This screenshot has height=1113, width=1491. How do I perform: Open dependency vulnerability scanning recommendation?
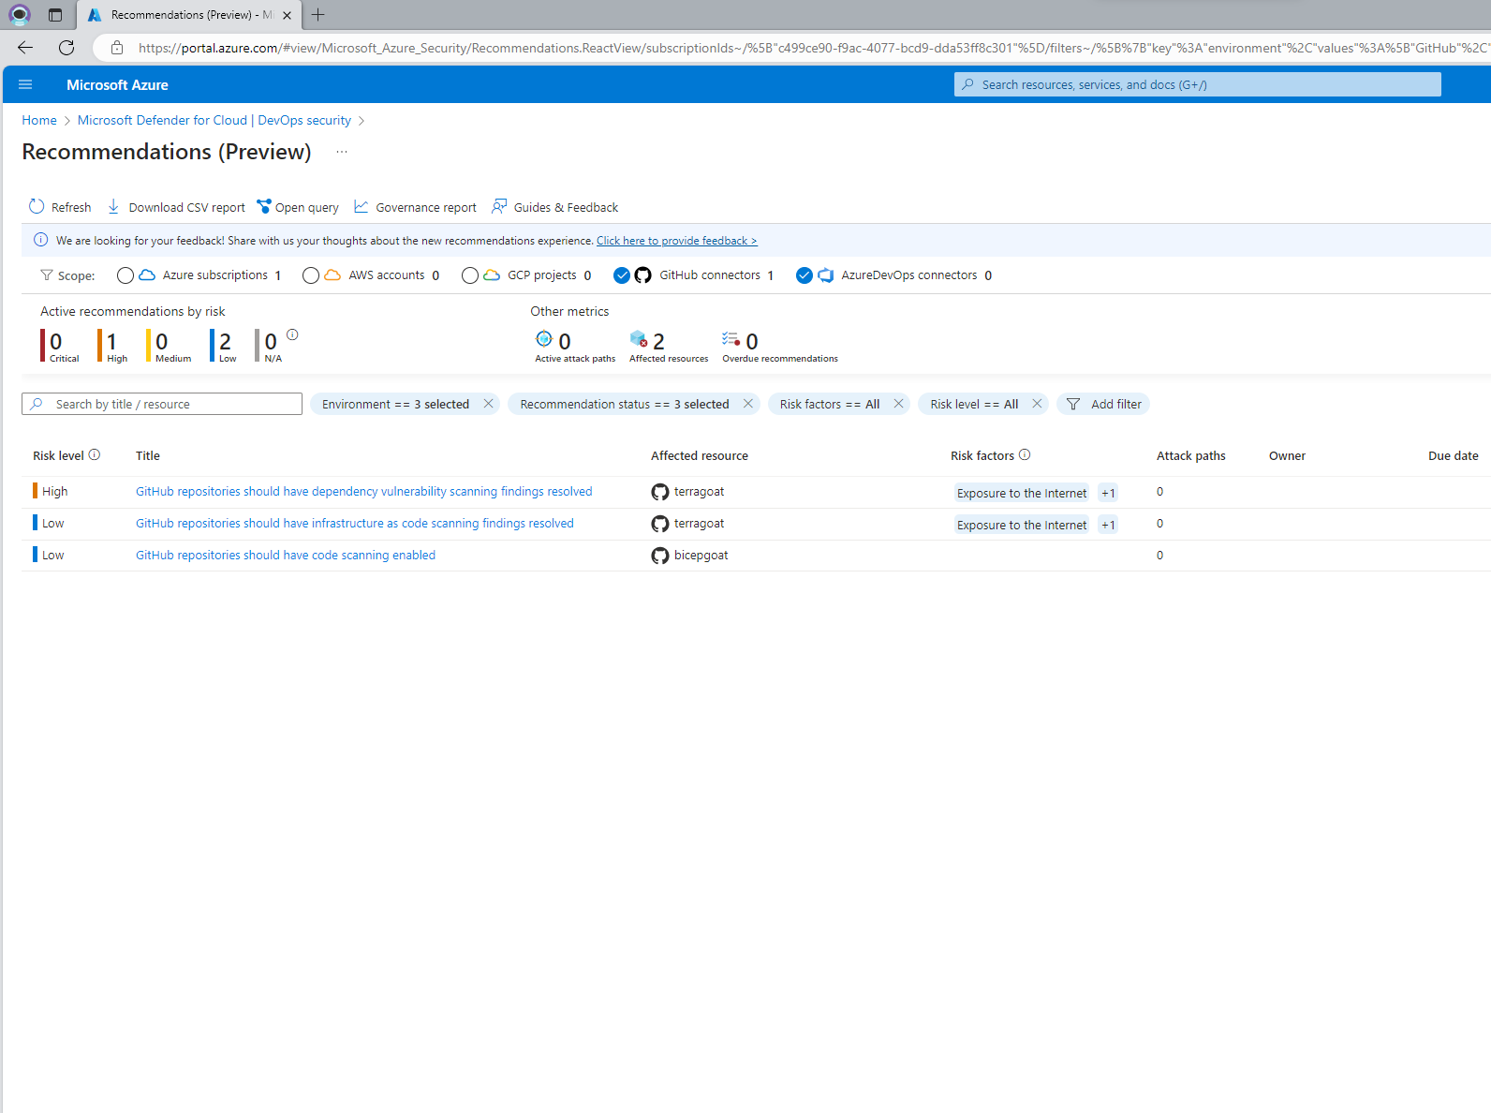[363, 491]
